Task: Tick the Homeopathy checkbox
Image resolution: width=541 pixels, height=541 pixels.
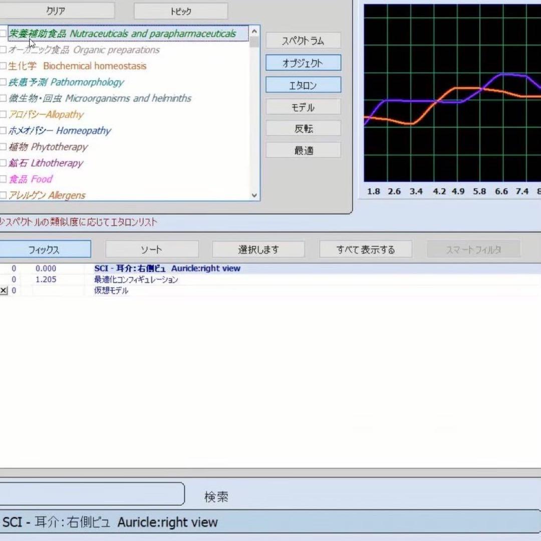Action: click(4, 131)
